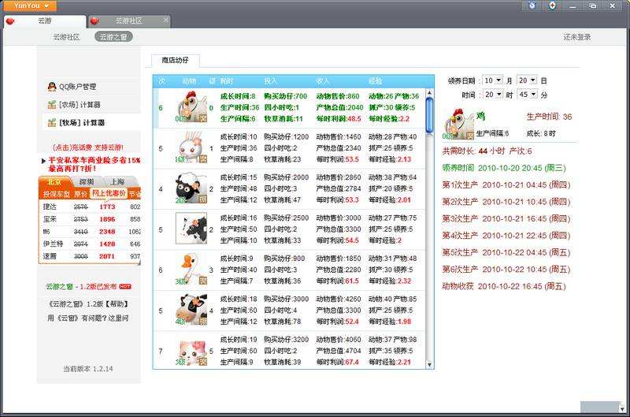Image resolution: width=630 pixels, height=417 pixels.
Task: Open the YunYou menu button
Action: pos(28,6)
